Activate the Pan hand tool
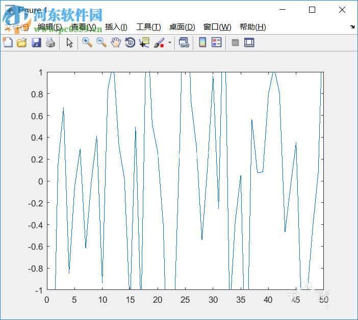This screenshot has width=358, height=320. [x=116, y=43]
